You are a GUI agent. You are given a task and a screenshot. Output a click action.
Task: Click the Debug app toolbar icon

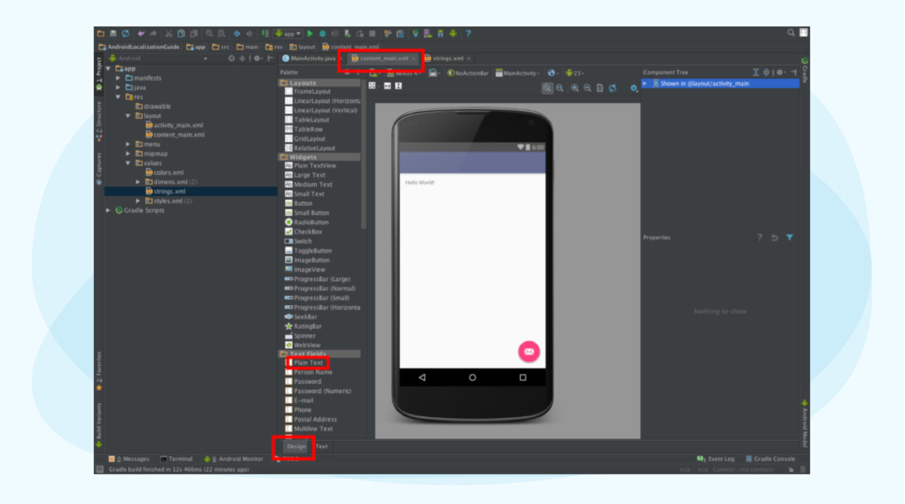click(322, 34)
